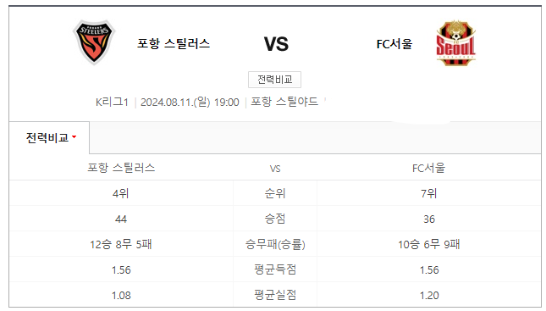Select the 전력비교 tab

49,138
